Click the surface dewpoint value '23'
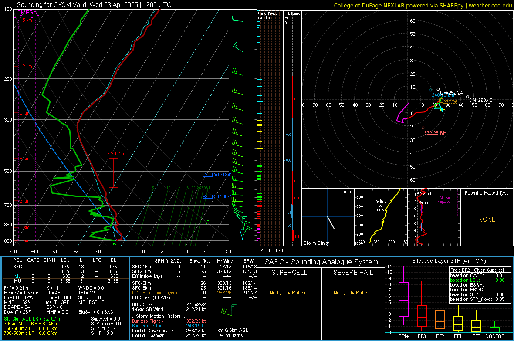The width and height of the screenshot is (514, 341). coord(114,245)
